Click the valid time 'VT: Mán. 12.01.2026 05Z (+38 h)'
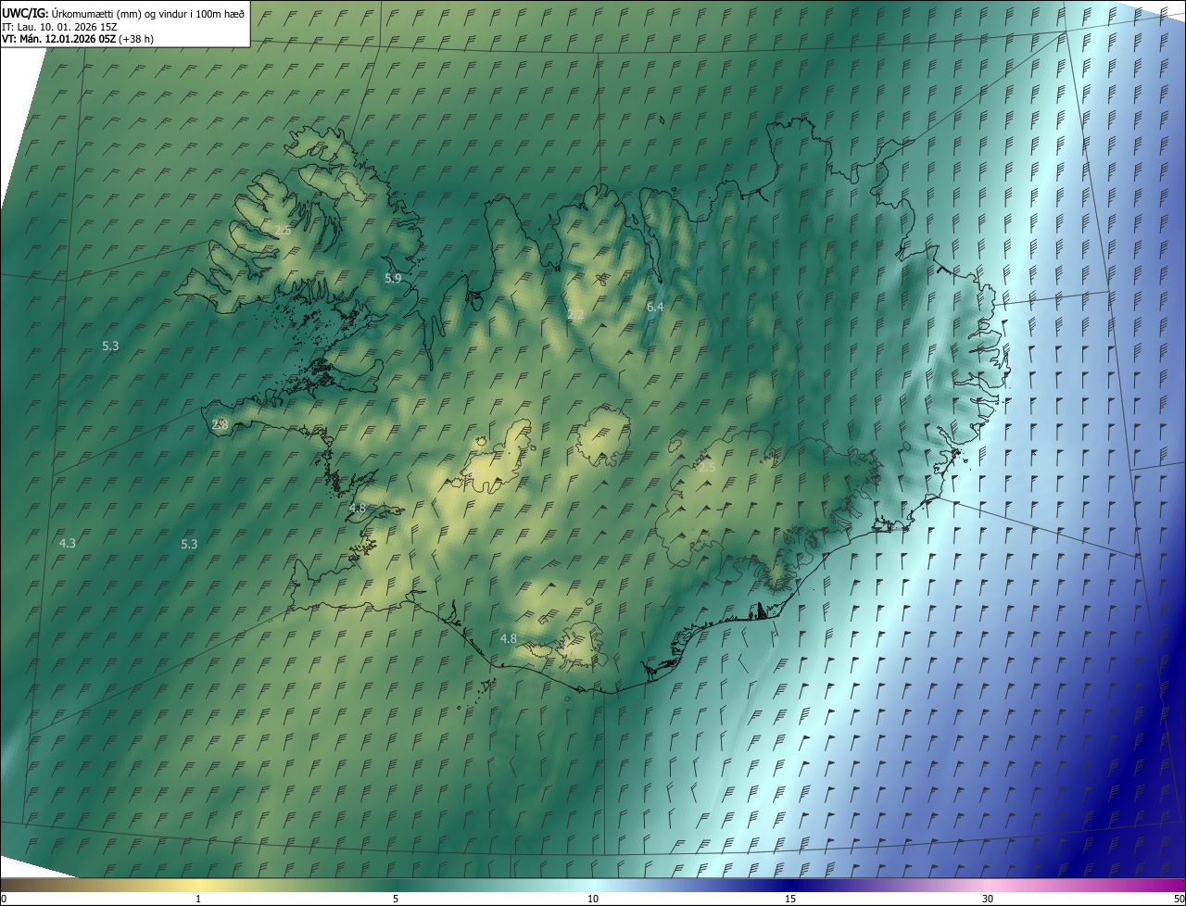Screen dimensions: 1186x906 78,39
